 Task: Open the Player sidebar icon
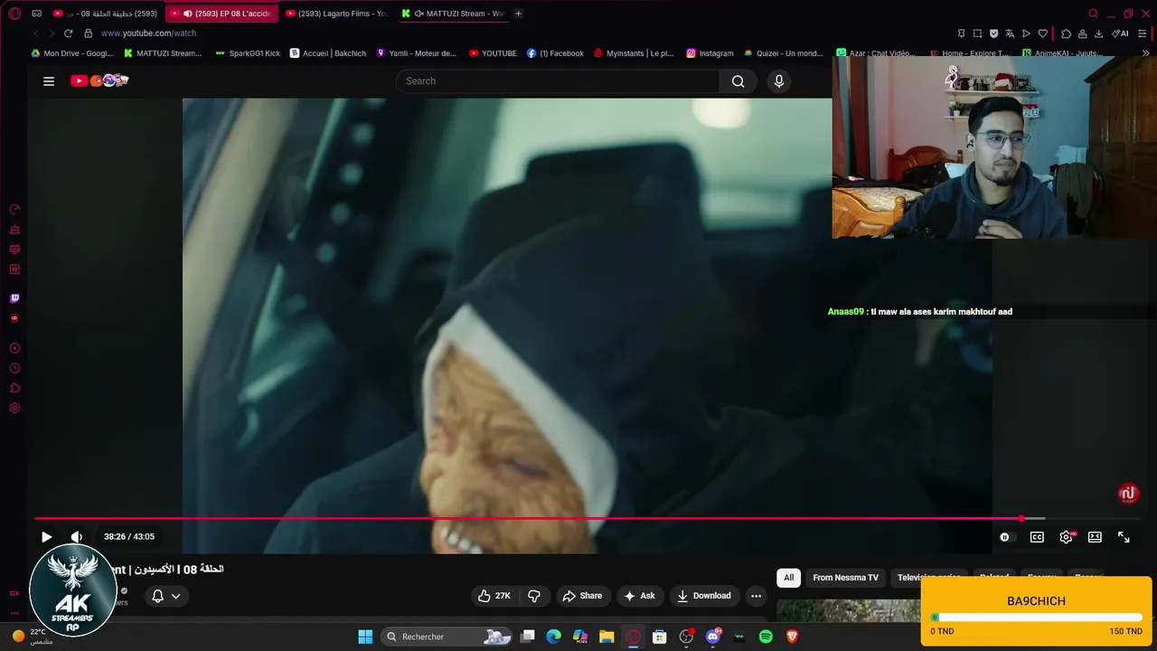click(x=14, y=348)
